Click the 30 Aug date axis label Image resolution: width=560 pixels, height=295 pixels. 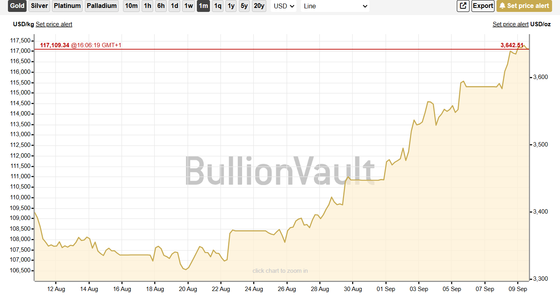click(353, 289)
